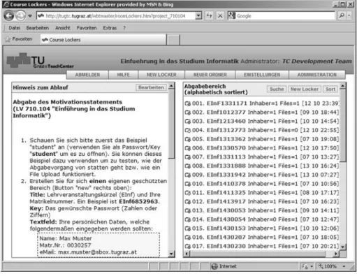Click Abgabebereich vertical scrollbar up arrow
This screenshot has height=276, width=357.
pos(342,85)
